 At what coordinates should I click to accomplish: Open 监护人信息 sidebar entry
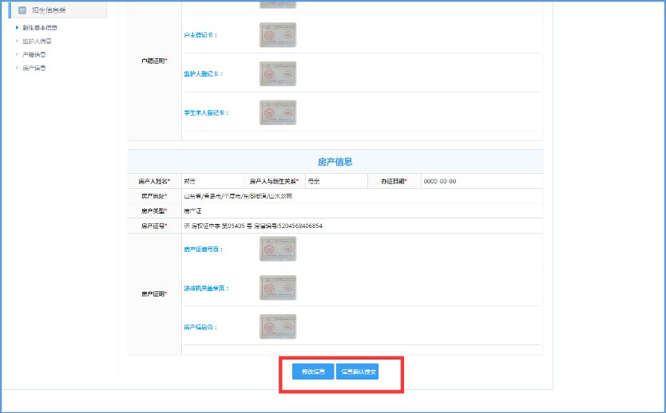[37, 41]
